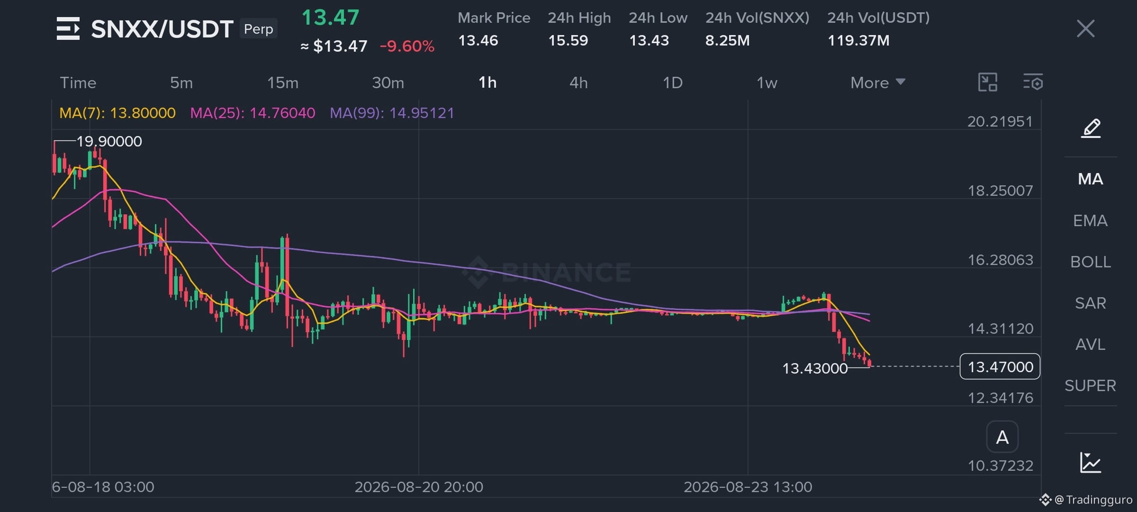
Task: Toggle the MA indicator
Action: [1091, 179]
